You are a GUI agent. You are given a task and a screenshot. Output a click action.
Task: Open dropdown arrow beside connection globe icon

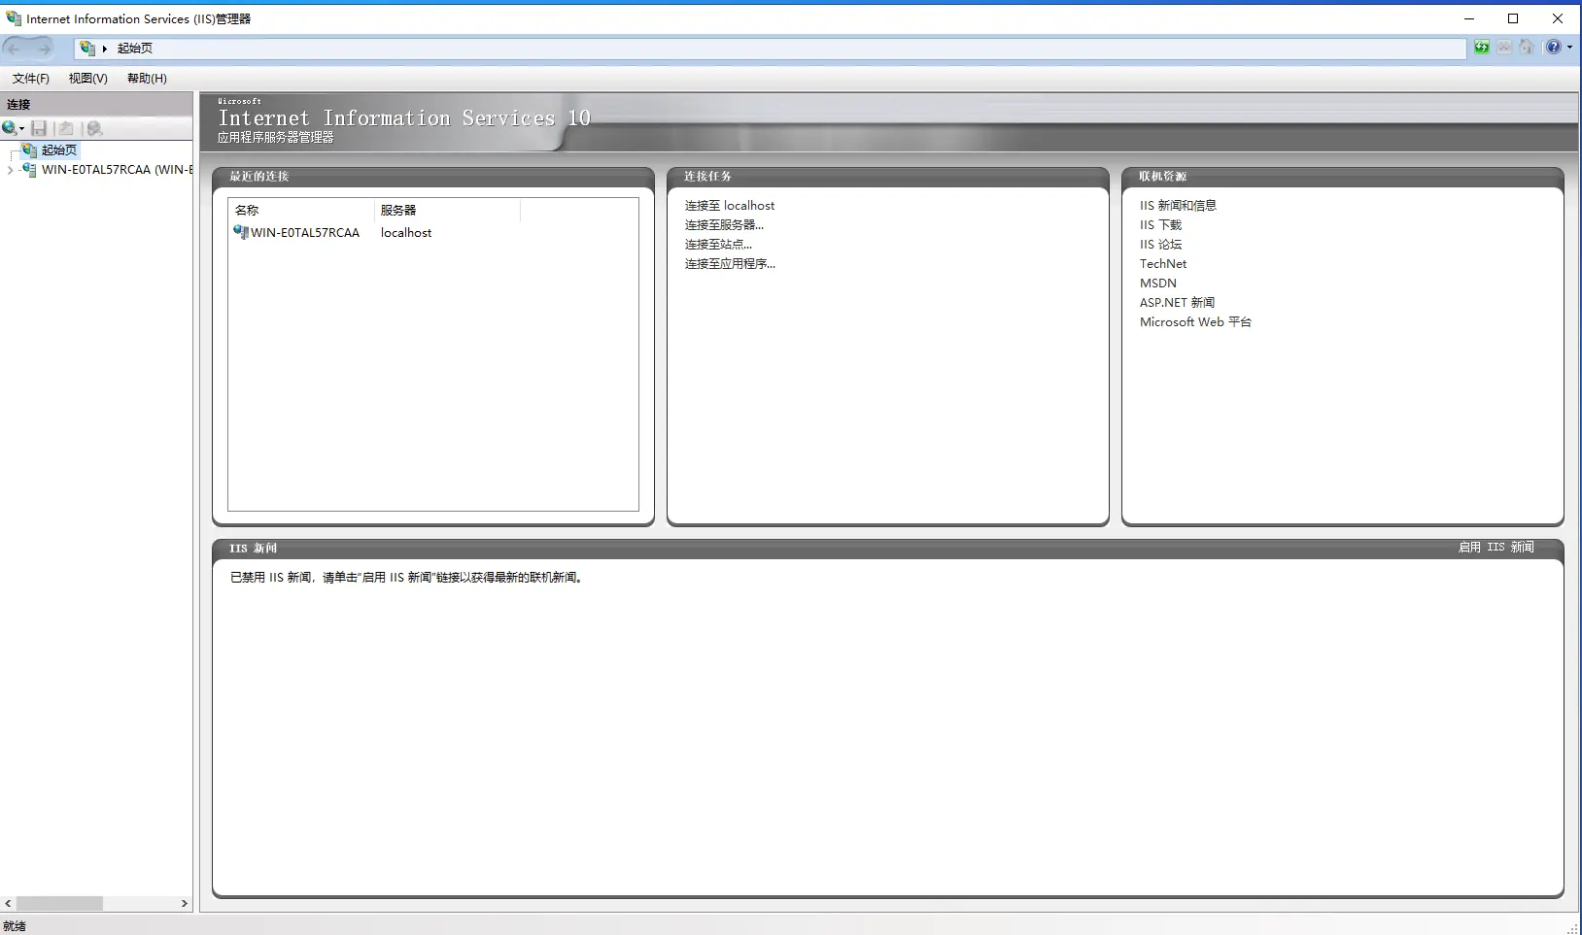(21, 129)
